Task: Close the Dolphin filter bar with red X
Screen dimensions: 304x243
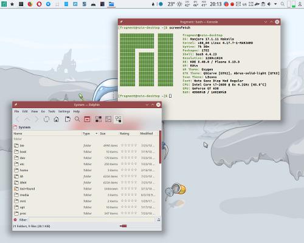Action: pyautogui.click(x=15, y=220)
